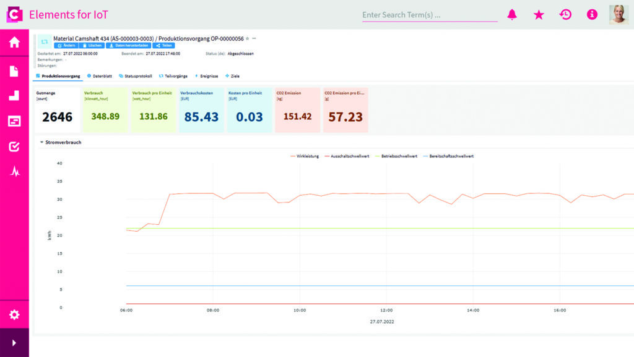Screen dimensions: 634x357
Task: Open the checkmark tasks icon in sidebar
Action: point(14,146)
